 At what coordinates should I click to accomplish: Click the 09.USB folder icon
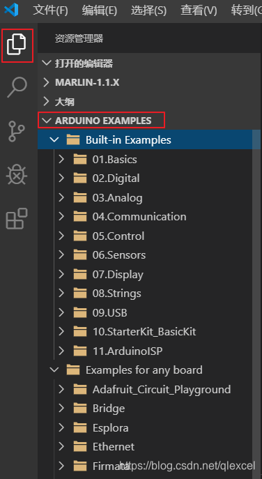pos(80,312)
